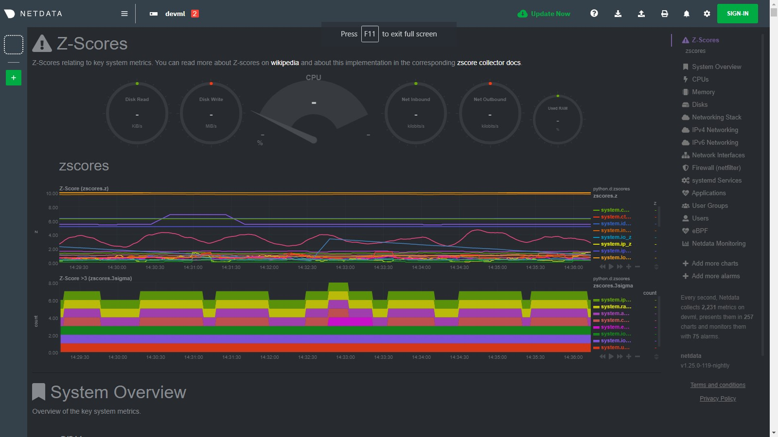The height and width of the screenshot is (437, 778).
Task: Go to Netdata Monitoring in sidebar
Action: click(x=714, y=244)
